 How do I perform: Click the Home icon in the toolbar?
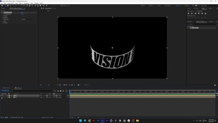(x=2, y=5)
